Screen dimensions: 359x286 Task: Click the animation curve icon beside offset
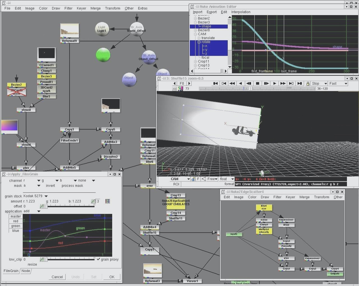[x=42, y=206]
